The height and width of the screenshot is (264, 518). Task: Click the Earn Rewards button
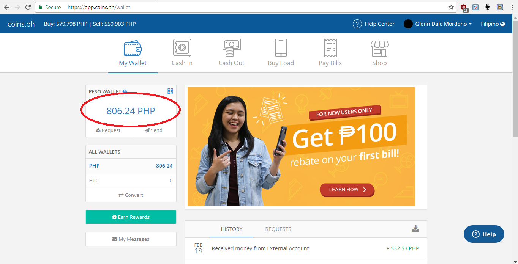point(131,217)
